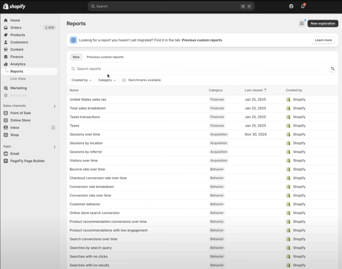This screenshot has width=342, height=269.
Task: Open the Created by filter dropdown
Action: click(x=81, y=80)
